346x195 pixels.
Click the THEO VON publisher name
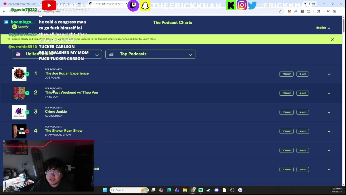52,97
